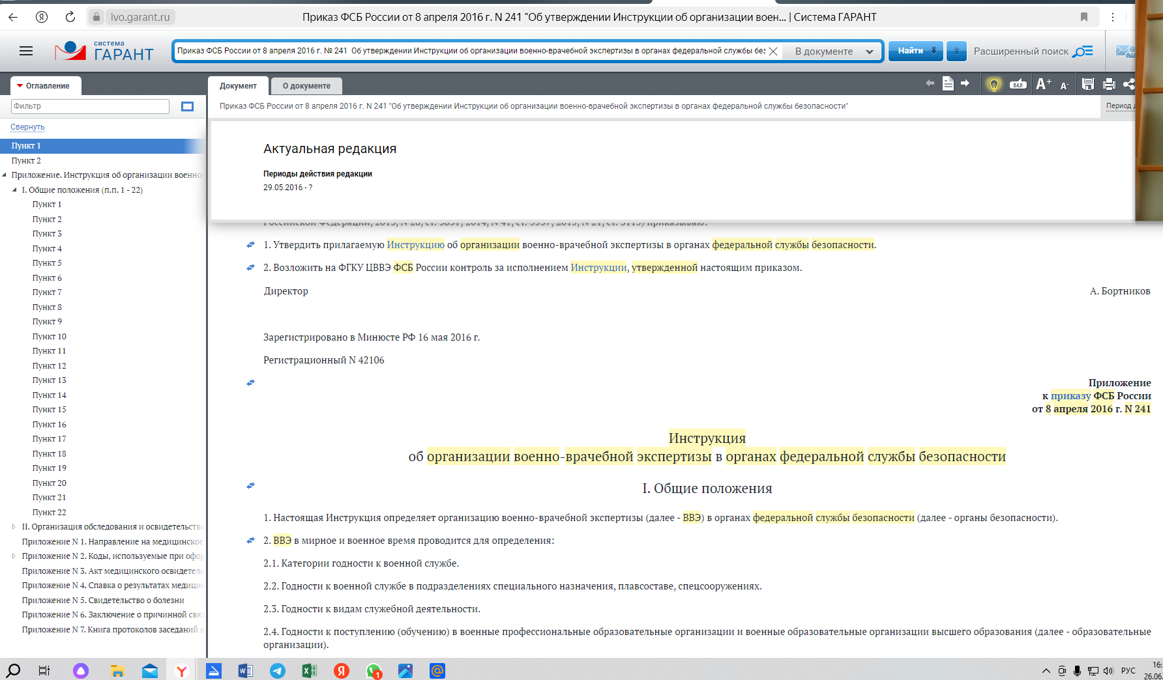Open the Alice assistant on the taskbar

81,671
